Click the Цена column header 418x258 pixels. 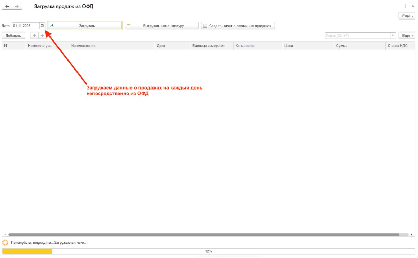(308, 46)
